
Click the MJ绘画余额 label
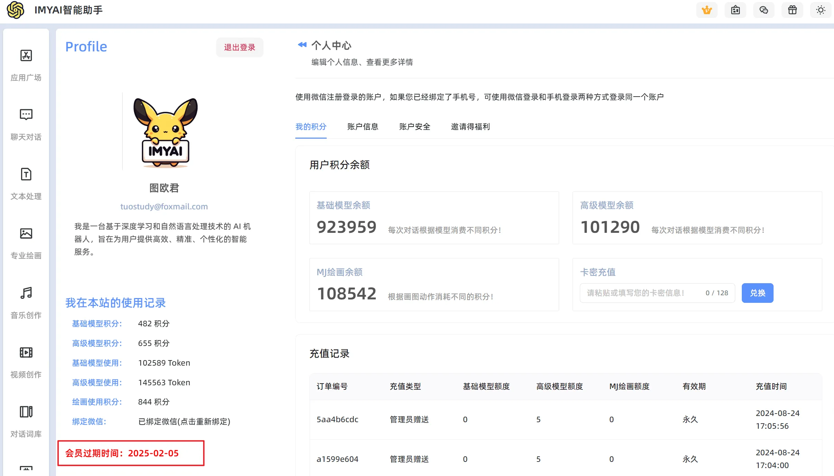tap(339, 272)
